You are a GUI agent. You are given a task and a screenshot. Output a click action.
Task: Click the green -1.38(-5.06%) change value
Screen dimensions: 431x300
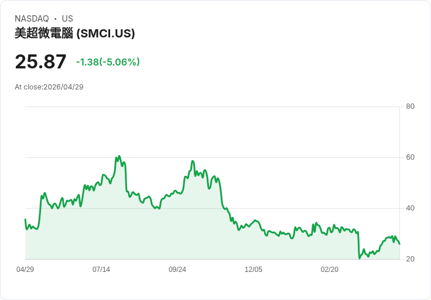tap(108, 62)
